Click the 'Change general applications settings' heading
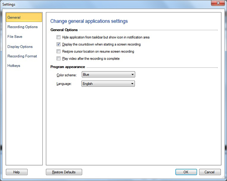 pos(89,21)
